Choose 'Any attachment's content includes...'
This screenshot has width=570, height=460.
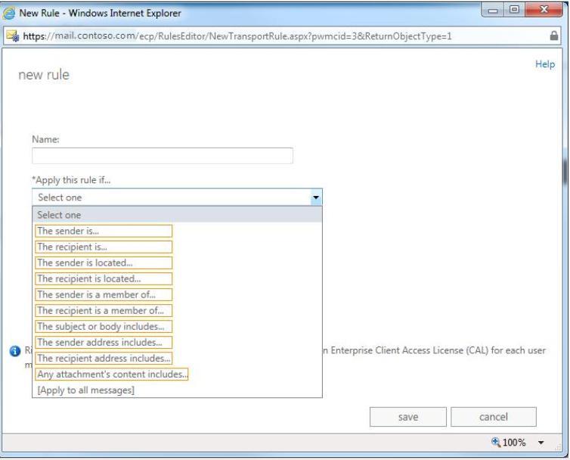coord(112,374)
